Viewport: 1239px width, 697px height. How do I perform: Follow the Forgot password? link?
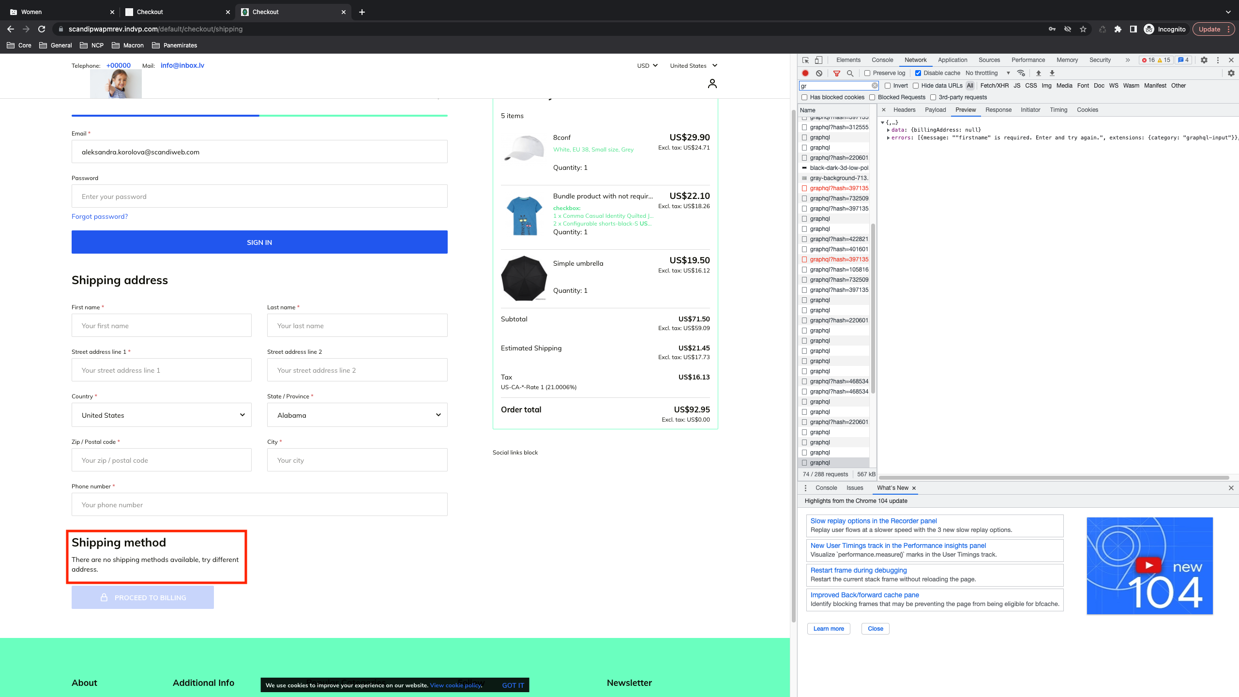[x=100, y=216]
